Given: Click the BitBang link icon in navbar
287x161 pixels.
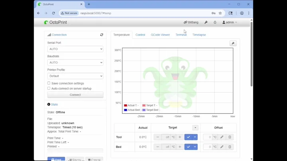Looking at the screenshot, I should [191, 22].
